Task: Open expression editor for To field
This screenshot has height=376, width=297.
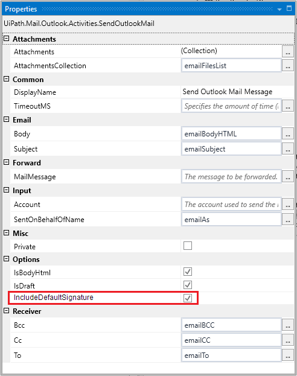Action: click(x=288, y=355)
